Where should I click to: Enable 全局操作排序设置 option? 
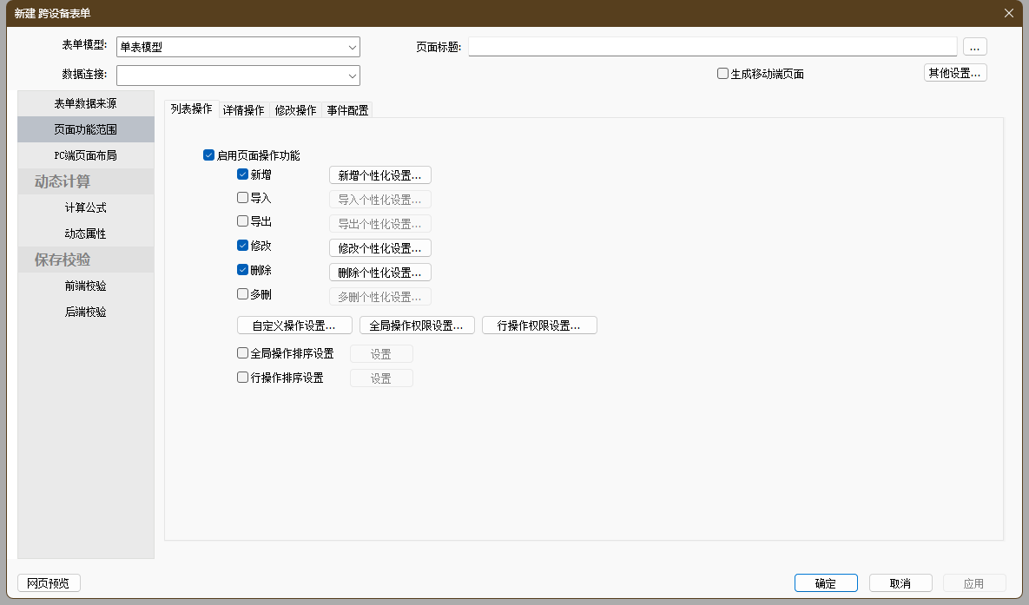click(243, 353)
